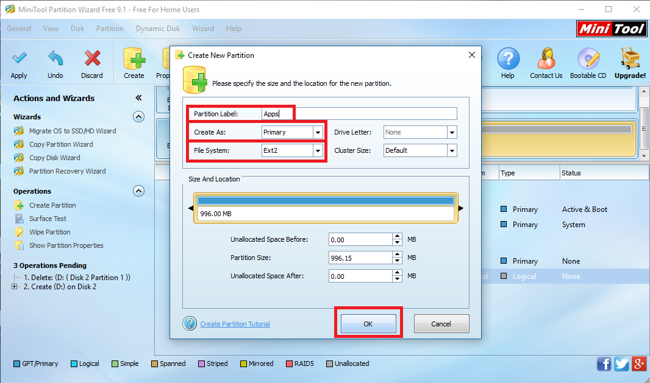This screenshot has height=383, width=650.
Task: Click the Upgrade shopping cart icon
Action: click(630, 58)
